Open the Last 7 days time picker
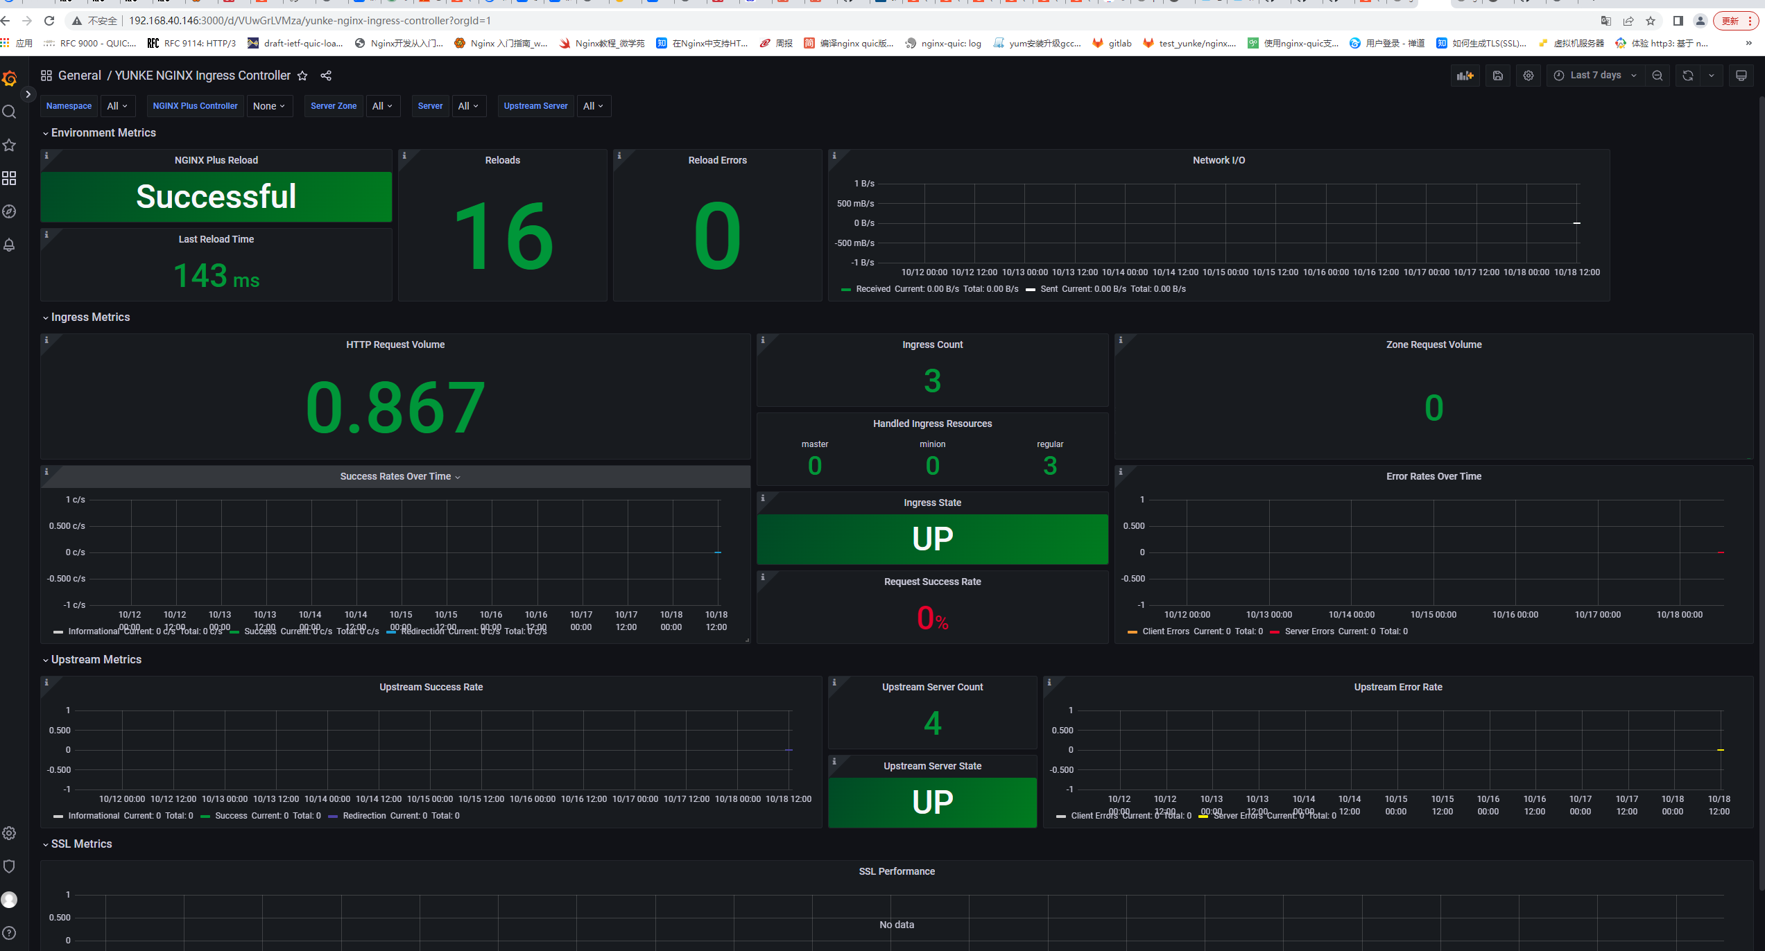The image size is (1765, 951). pos(1595,76)
